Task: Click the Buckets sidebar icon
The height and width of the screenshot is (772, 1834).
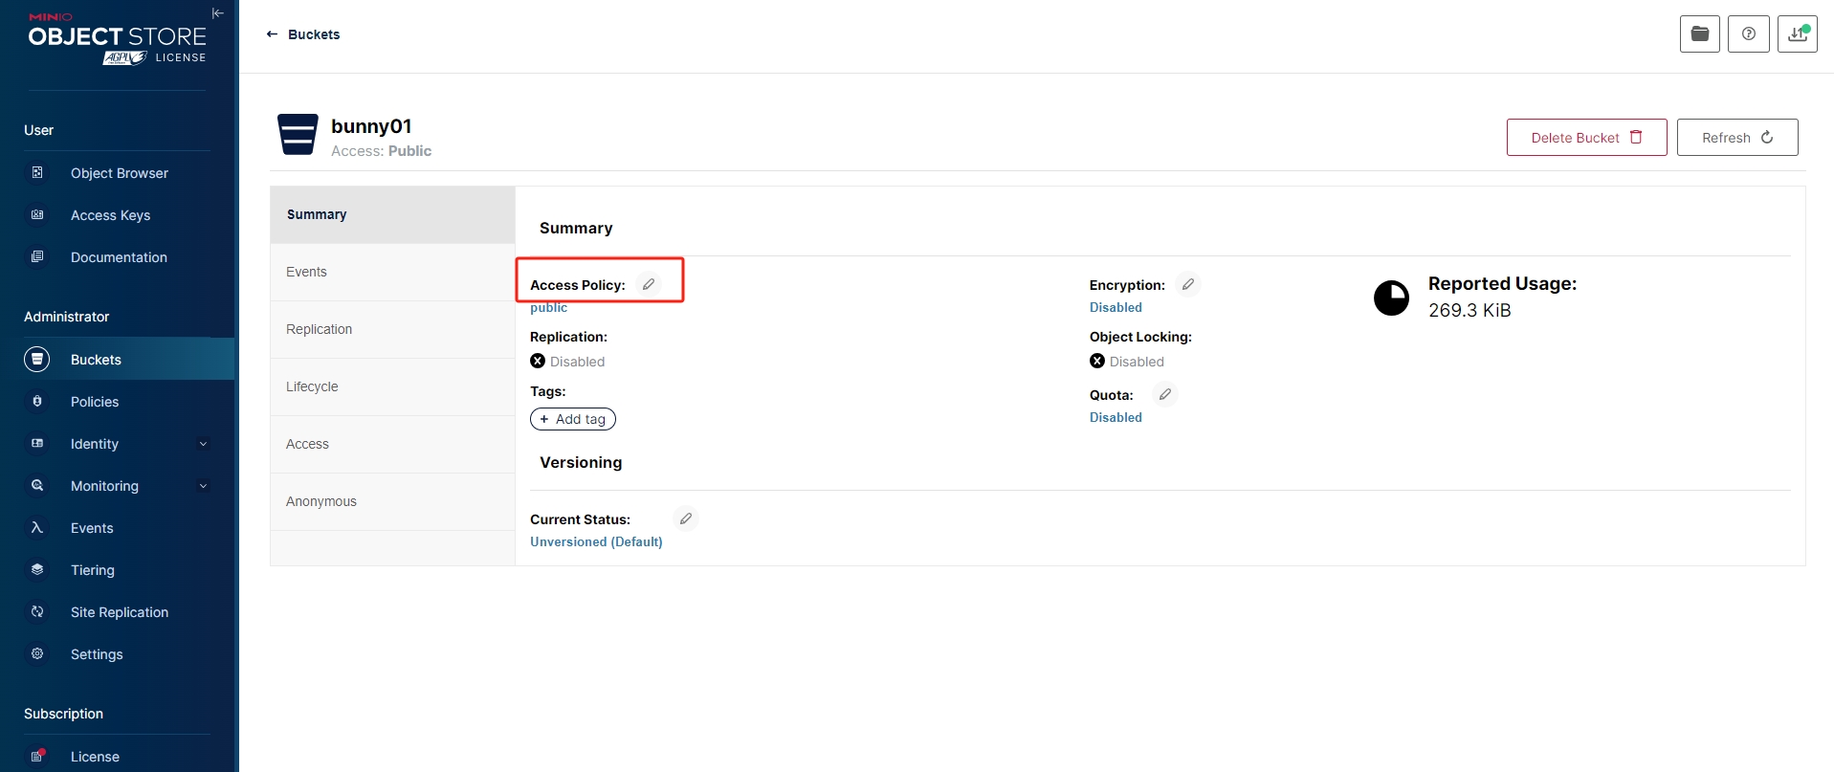Action: (37, 360)
